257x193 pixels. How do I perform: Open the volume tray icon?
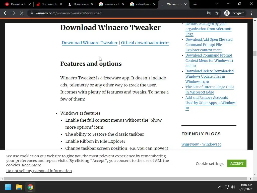(x=233, y=187)
